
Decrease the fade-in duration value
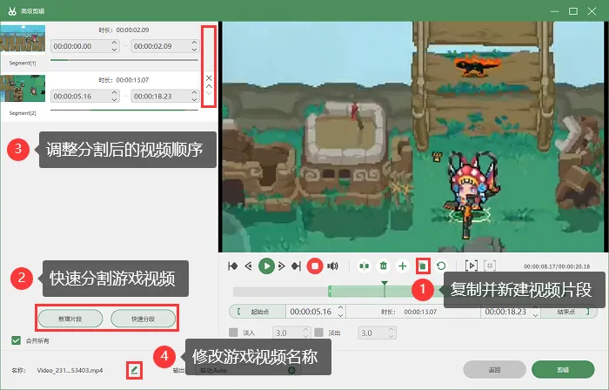(x=305, y=336)
